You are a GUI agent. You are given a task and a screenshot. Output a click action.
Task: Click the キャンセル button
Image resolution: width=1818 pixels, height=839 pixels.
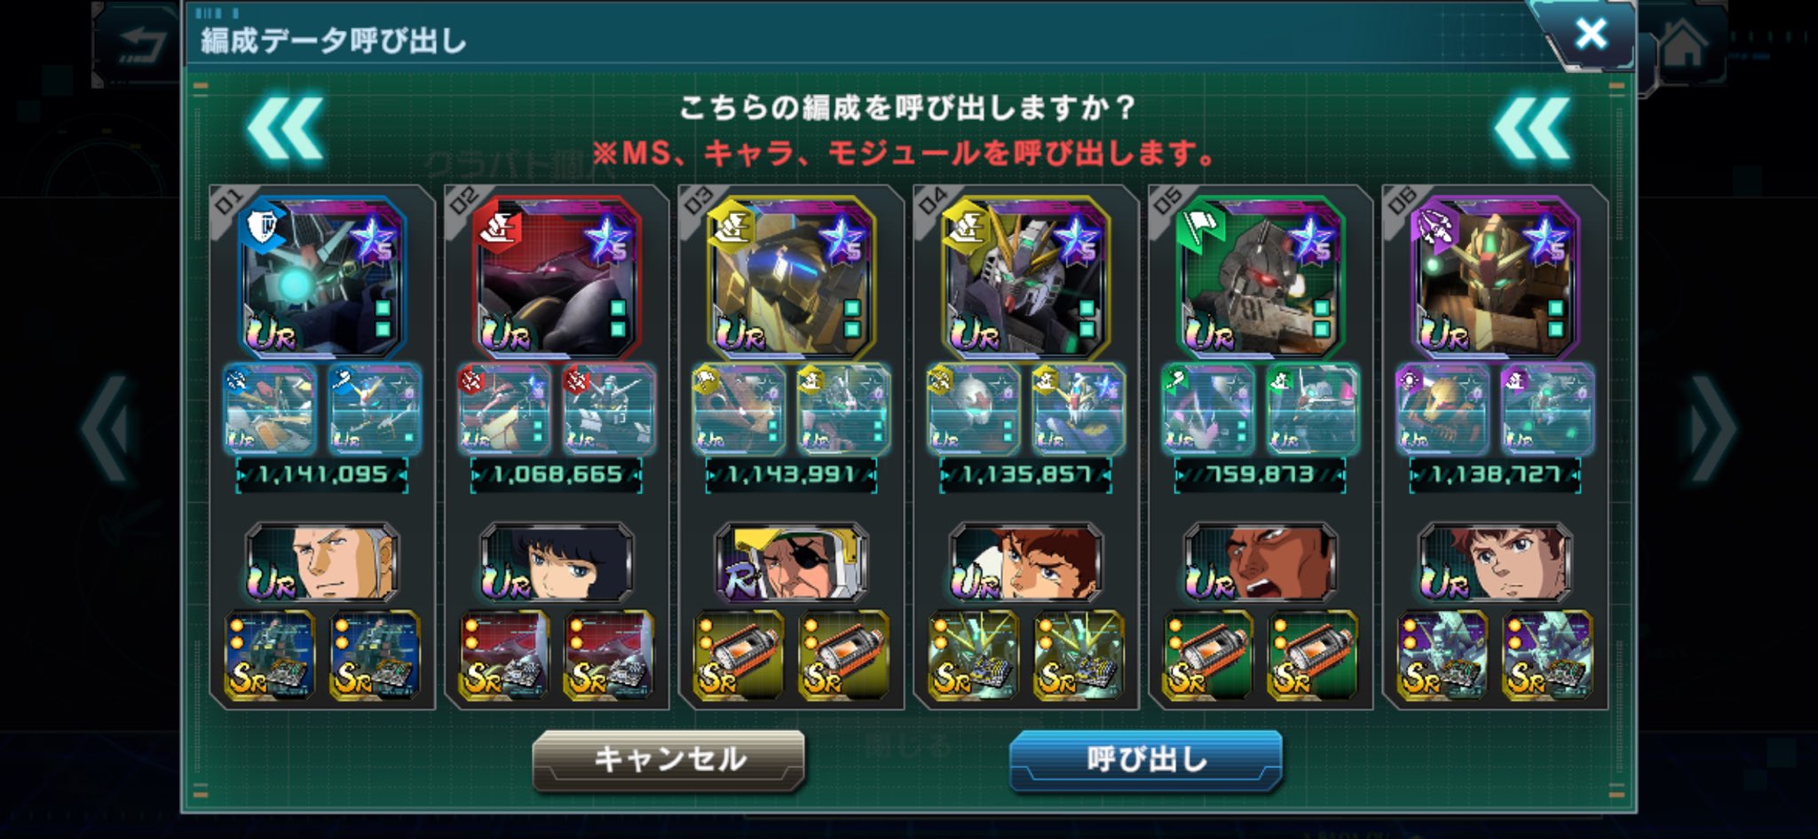click(668, 759)
